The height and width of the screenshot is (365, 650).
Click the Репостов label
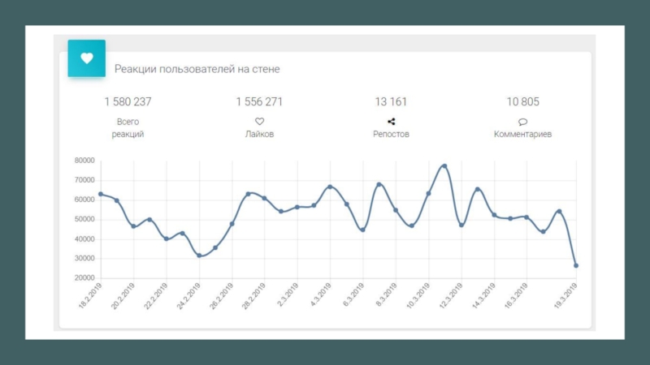(x=391, y=135)
